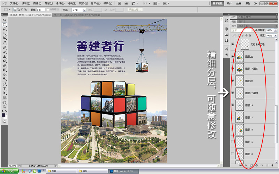This screenshot has width=279, height=174.
Task: Hide layer 图层 19
Action: pyautogui.click(x=233, y=105)
